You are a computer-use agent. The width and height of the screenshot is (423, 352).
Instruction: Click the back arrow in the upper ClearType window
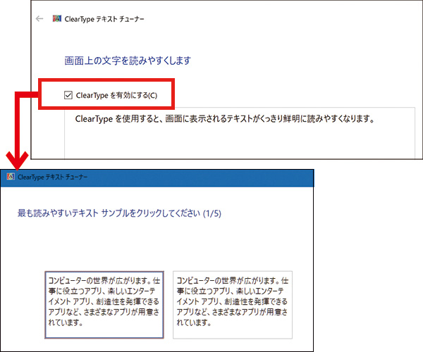(x=39, y=18)
